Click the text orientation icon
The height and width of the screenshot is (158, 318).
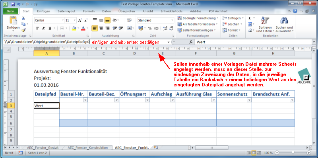tap(115, 20)
